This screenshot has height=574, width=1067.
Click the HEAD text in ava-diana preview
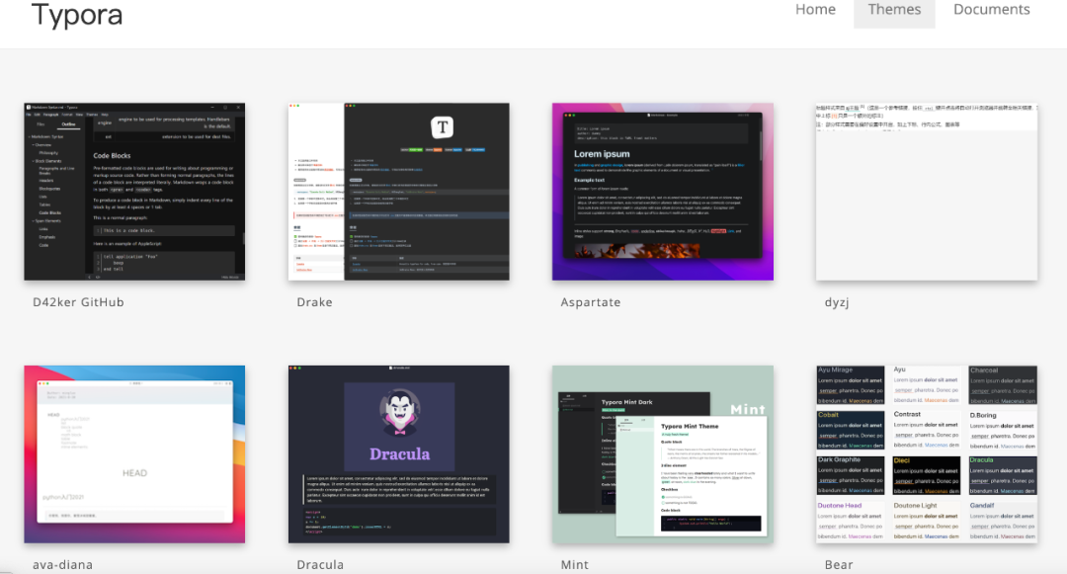click(134, 472)
